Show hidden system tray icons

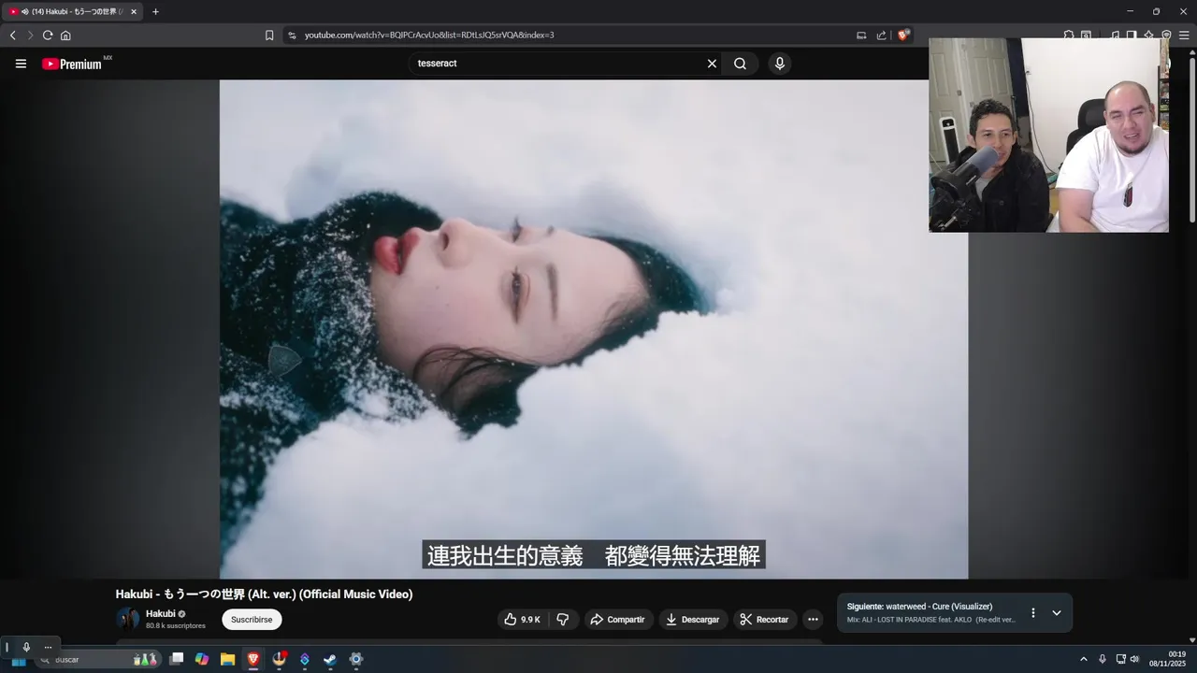click(1084, 659)
